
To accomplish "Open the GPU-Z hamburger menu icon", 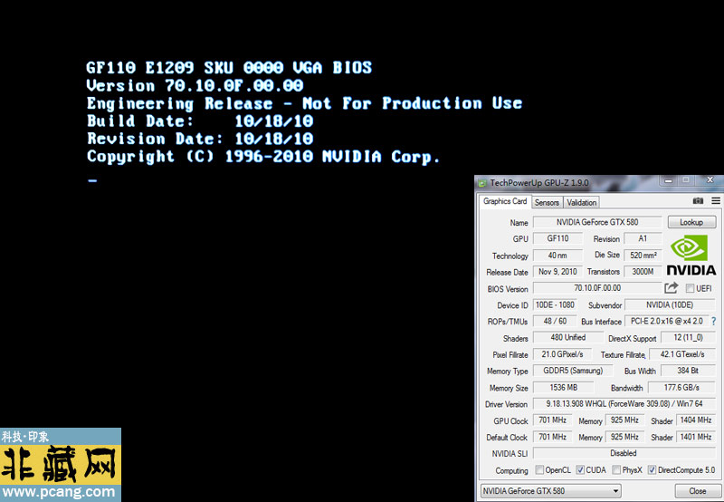I will pyautogui.click(x=716, y=200).
